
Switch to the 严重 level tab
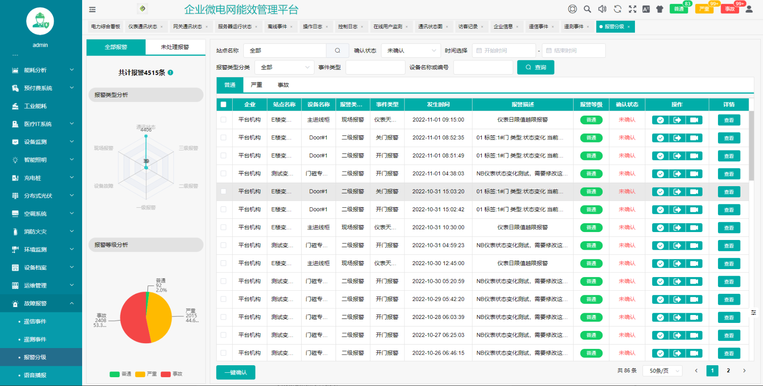[x=257, y=85]
